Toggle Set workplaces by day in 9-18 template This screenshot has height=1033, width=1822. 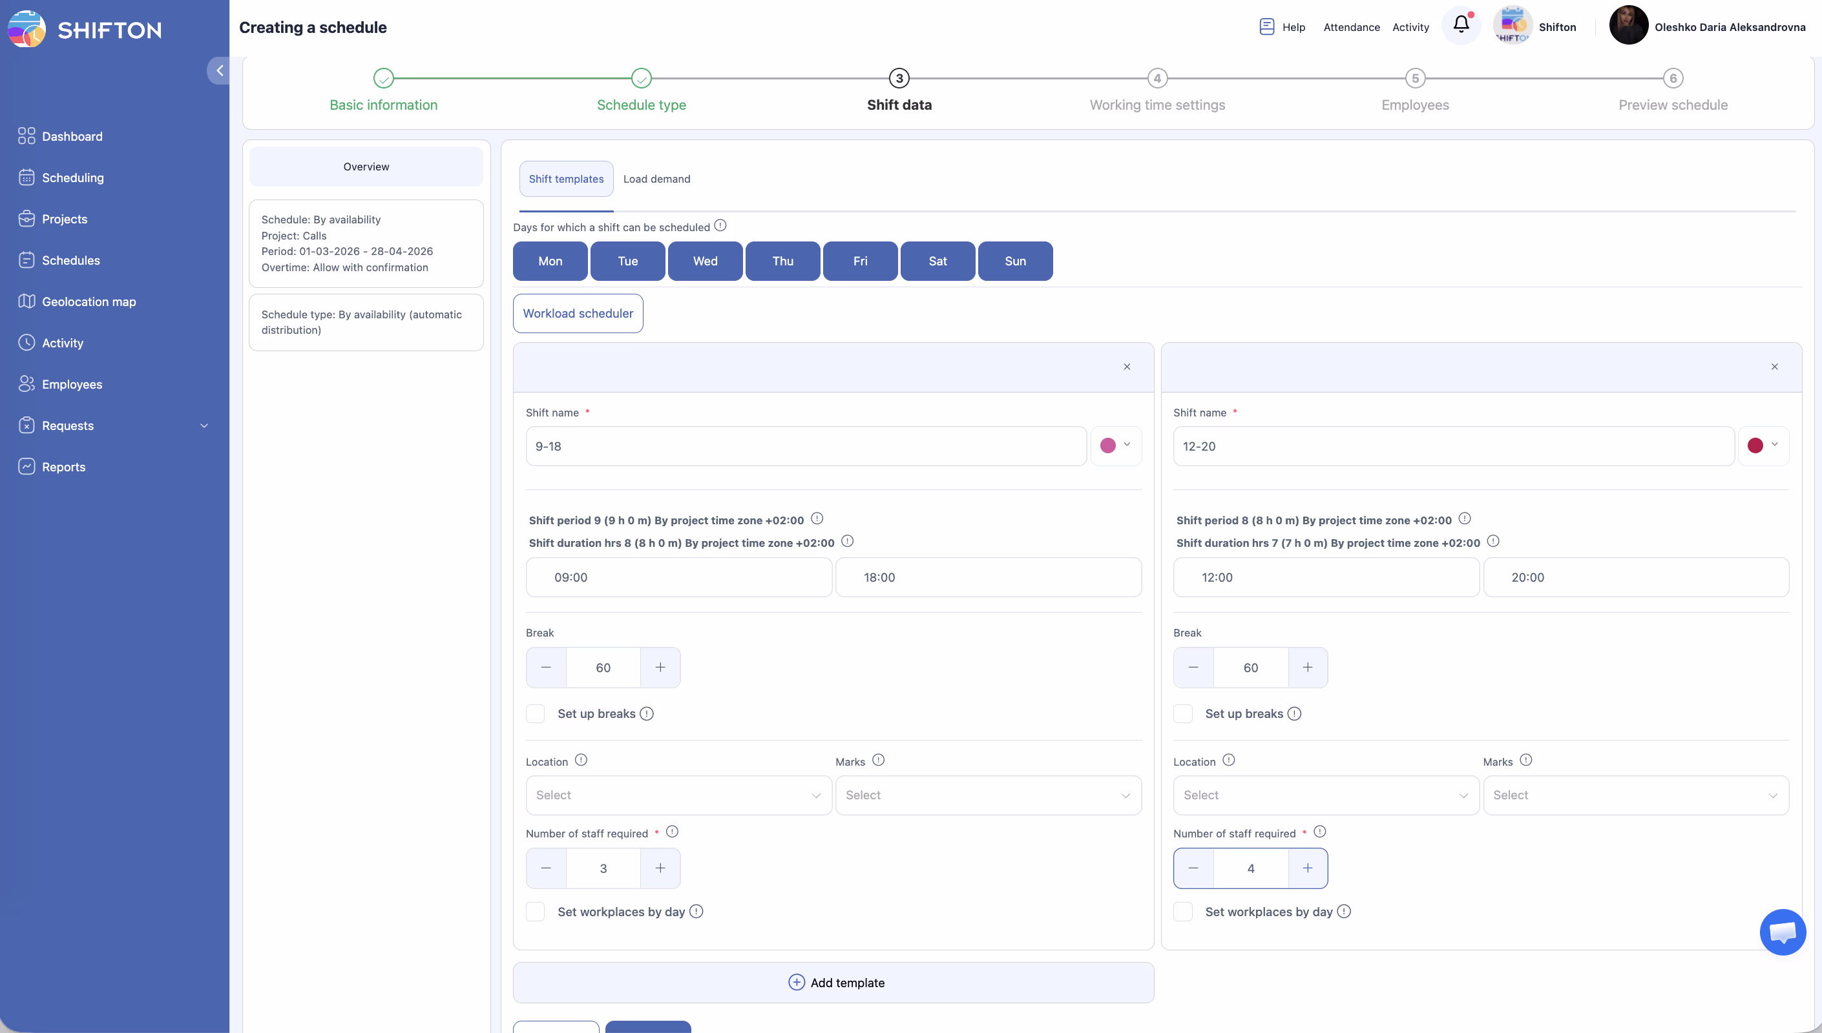coord(536,912)
